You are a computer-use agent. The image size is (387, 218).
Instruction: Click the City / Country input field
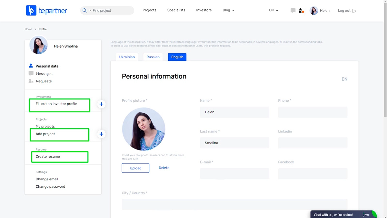[x=234, y=204]
